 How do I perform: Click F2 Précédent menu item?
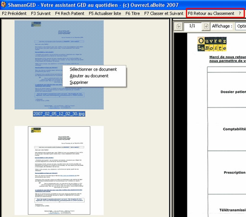(x=14, y=13)
